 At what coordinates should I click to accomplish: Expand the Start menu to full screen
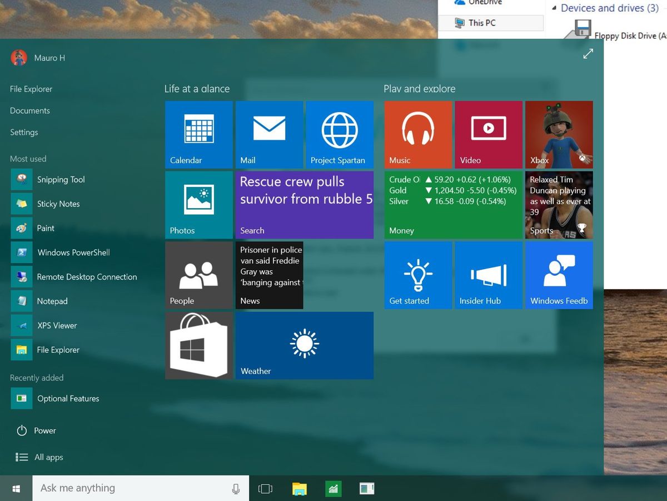click(588, 54)
